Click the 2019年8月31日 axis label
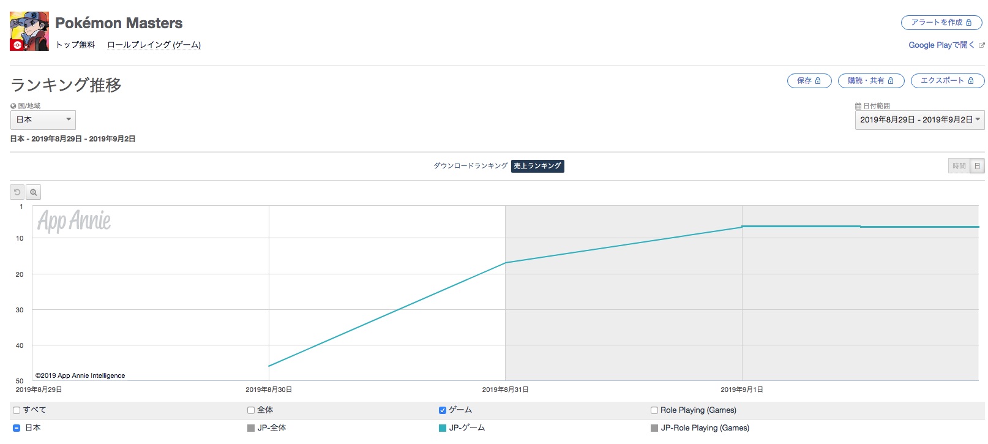 pyautogui.click(x=505, y=389)
